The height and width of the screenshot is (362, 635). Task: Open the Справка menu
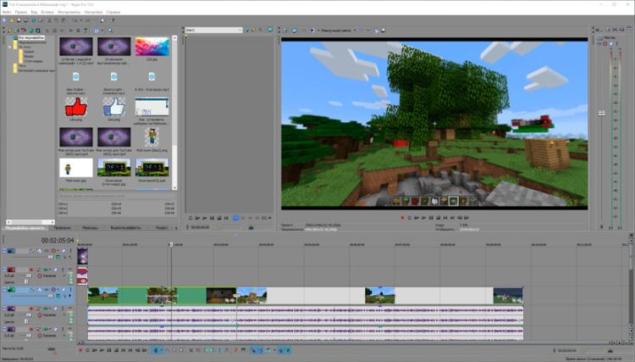113,12
